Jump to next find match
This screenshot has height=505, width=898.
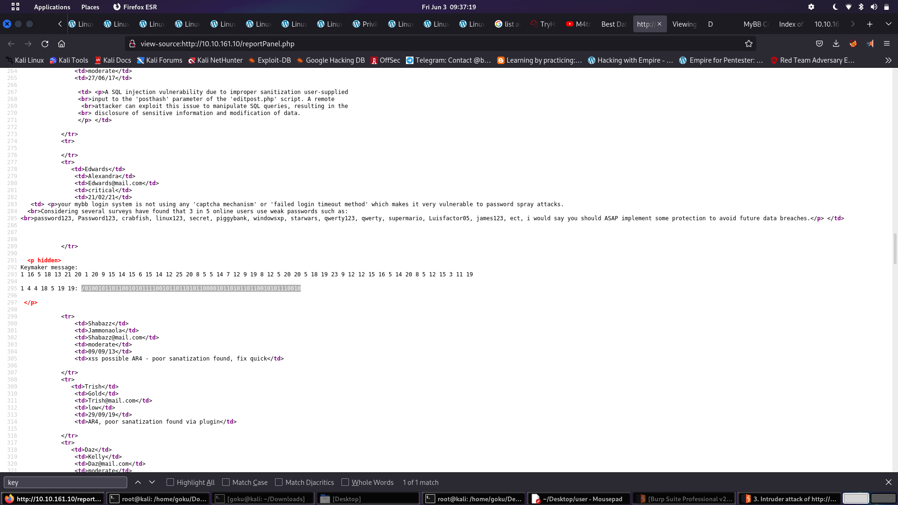(152, 482)
